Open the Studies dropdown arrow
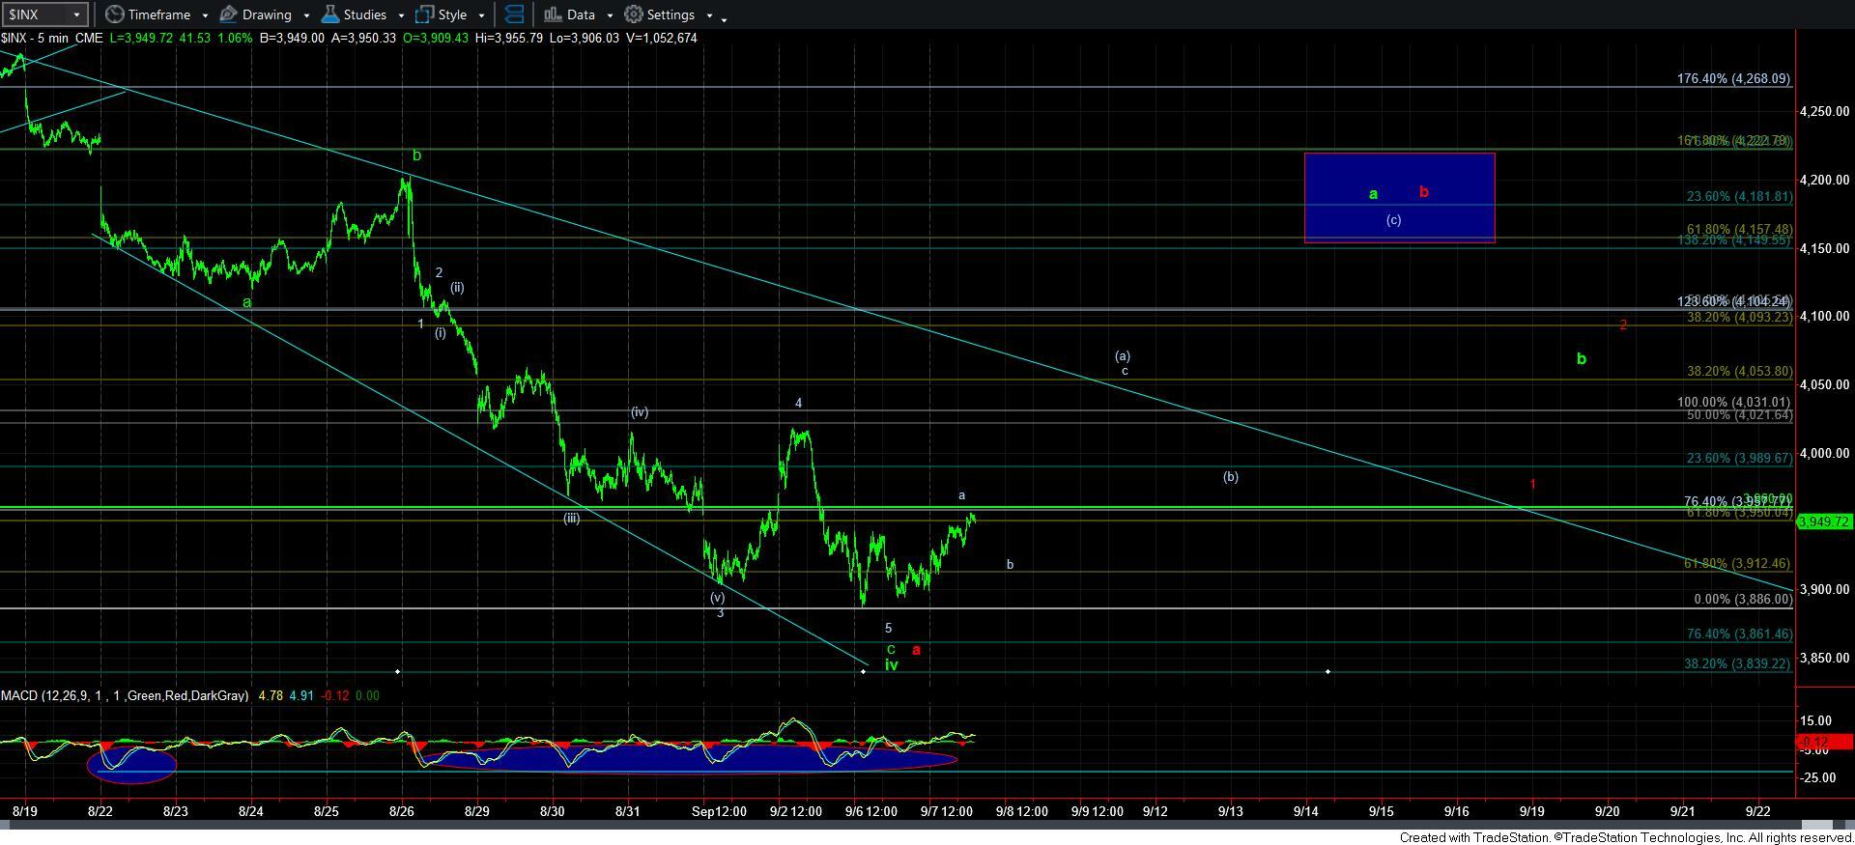Image resolution: width=1855 pixels, height=845 pixels. [401, 15]
